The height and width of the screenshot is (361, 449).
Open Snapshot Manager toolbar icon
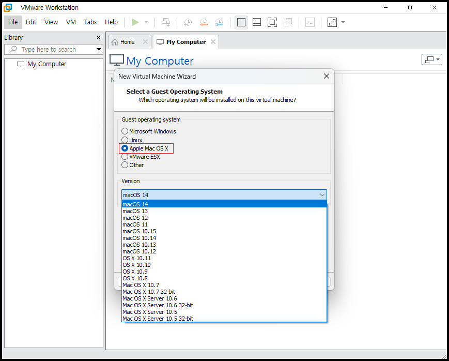click(x=219, y=22)
